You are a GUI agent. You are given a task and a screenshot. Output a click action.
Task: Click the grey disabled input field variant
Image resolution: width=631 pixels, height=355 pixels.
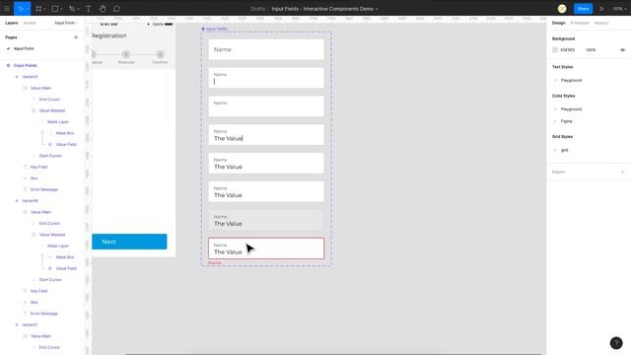(266, 220)
